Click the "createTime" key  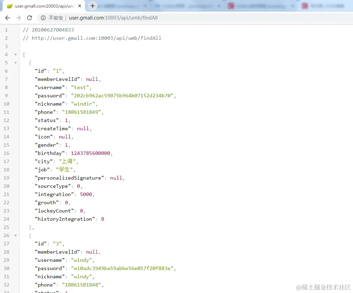53,129
